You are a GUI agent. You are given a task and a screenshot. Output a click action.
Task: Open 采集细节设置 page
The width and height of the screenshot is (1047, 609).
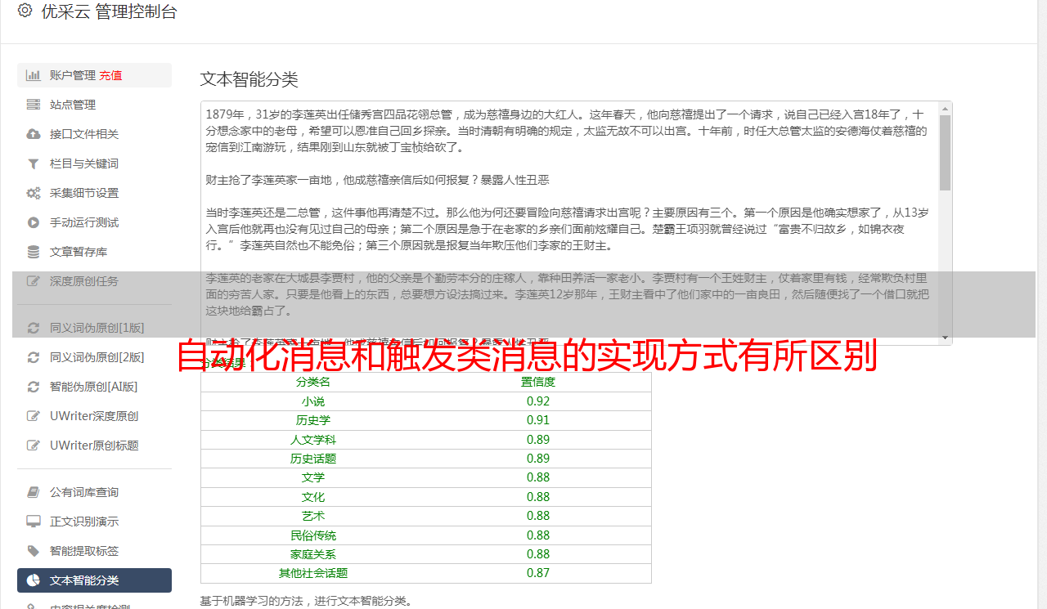(x=94, y=193)
